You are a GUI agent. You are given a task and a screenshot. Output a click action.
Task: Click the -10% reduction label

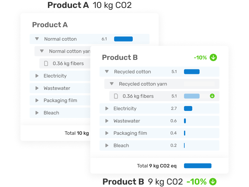(x=200, y=57)
